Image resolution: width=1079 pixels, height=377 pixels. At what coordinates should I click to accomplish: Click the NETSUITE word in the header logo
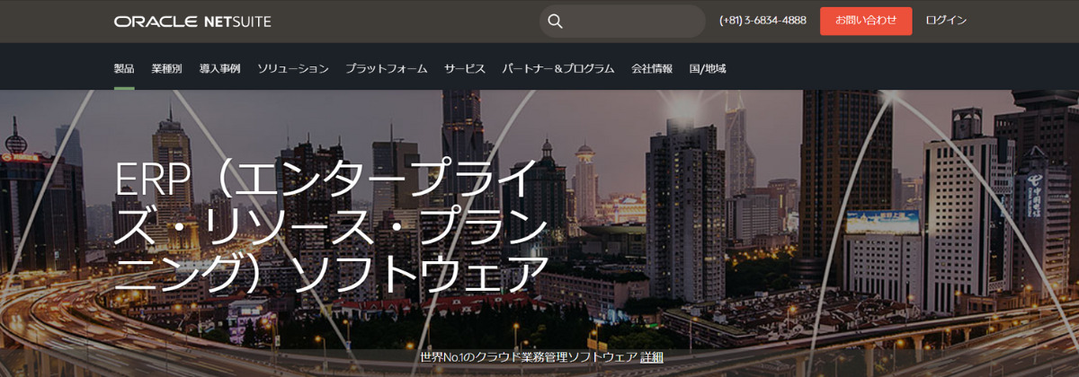click(235, 21)
